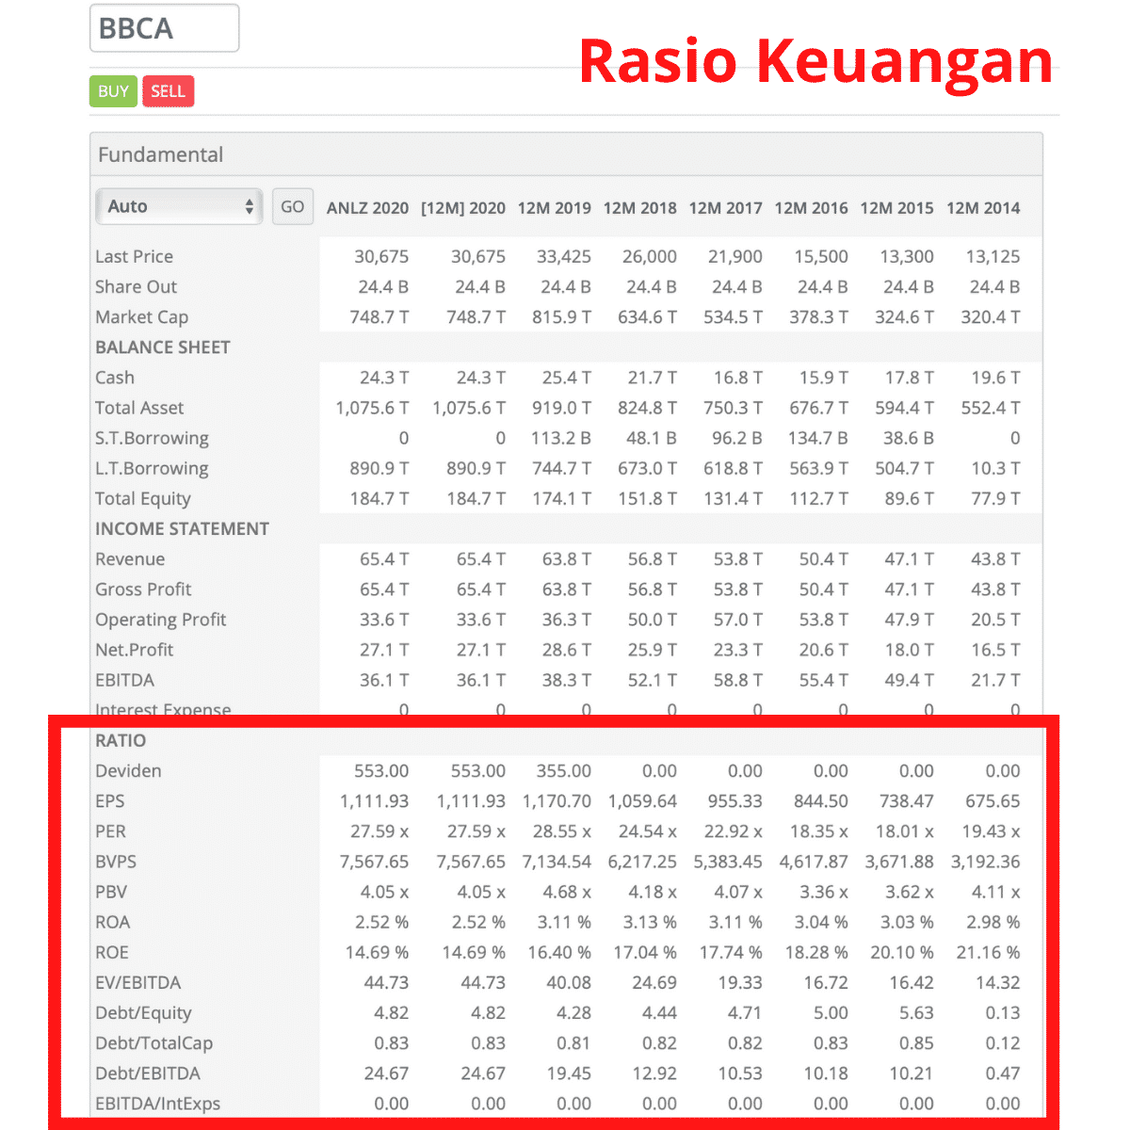
Task: Select the EPS row label
Action: pyautogui.click(x=110, y=800)
